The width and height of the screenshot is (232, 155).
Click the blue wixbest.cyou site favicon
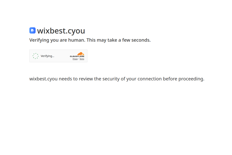(x=32, y=30)
